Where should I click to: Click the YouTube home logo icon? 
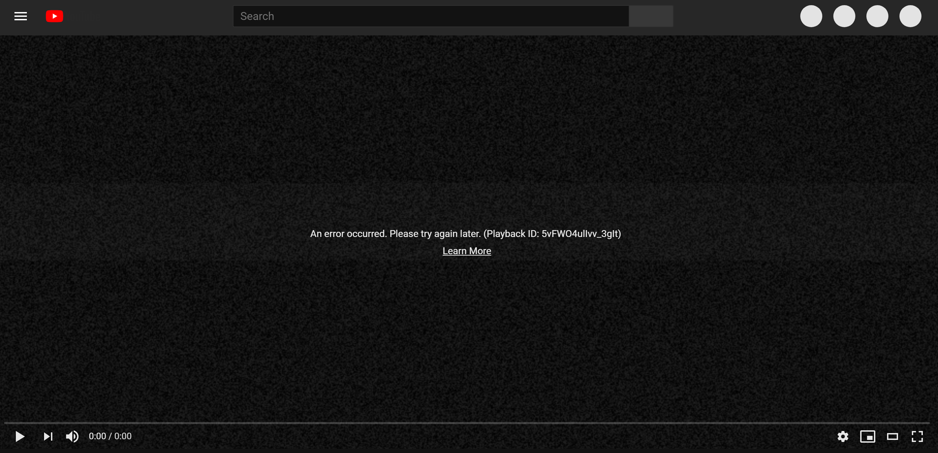click(x=55, y=16)
